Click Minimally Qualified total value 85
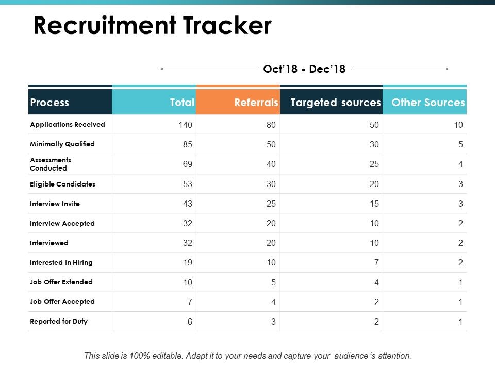This screenshot has height=371, width=495. [188, 144]
